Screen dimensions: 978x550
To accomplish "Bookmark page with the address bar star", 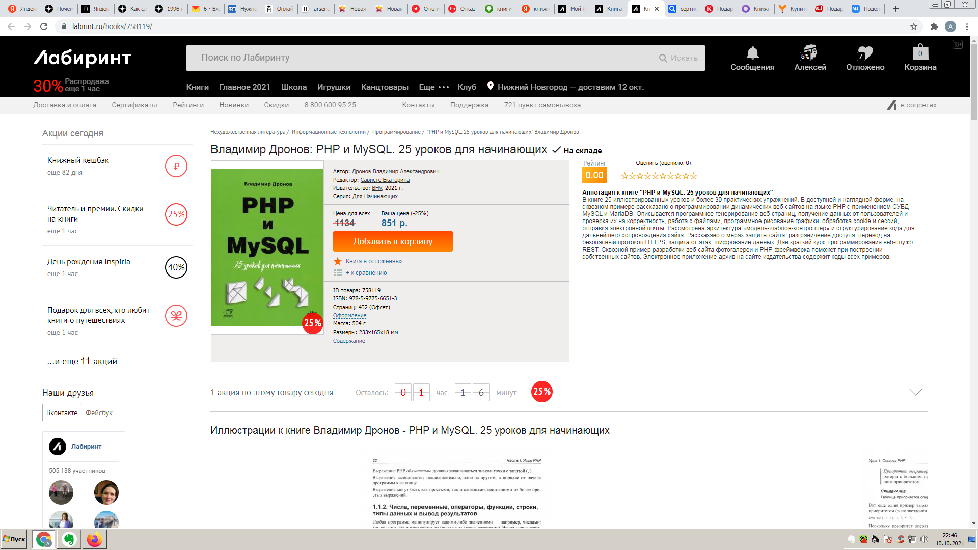I will point(914,26).
